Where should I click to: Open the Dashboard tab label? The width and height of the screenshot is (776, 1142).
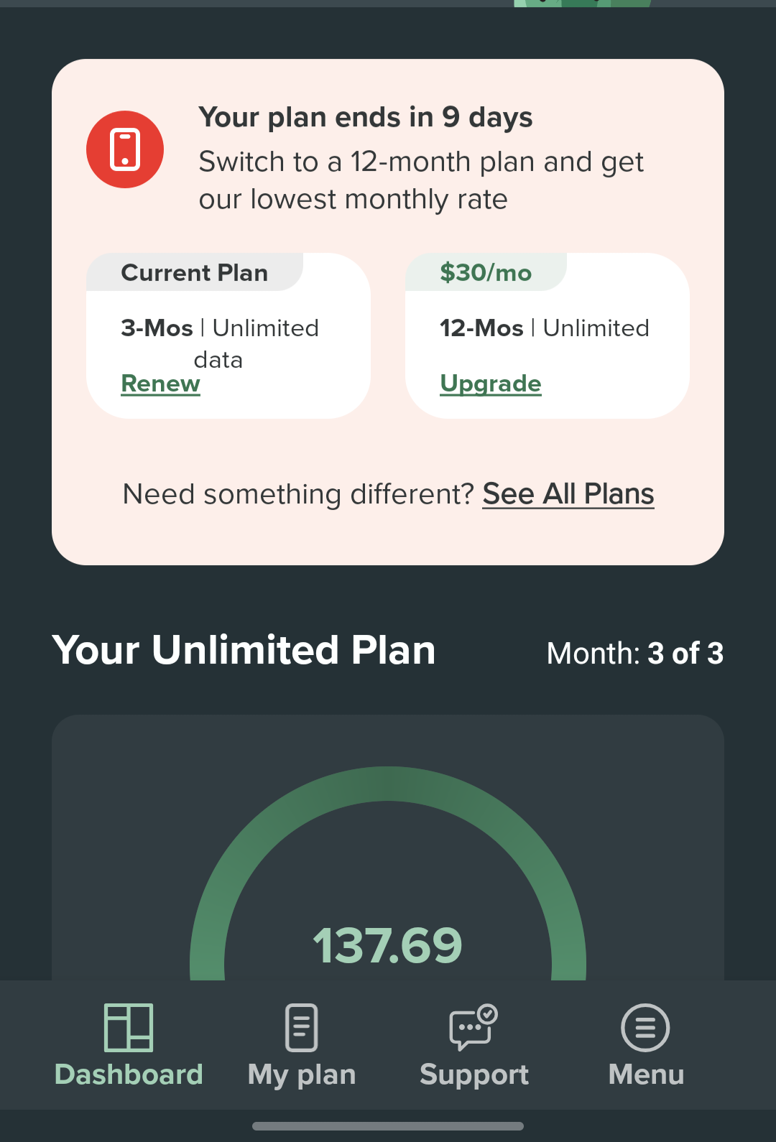(129, 1074)
